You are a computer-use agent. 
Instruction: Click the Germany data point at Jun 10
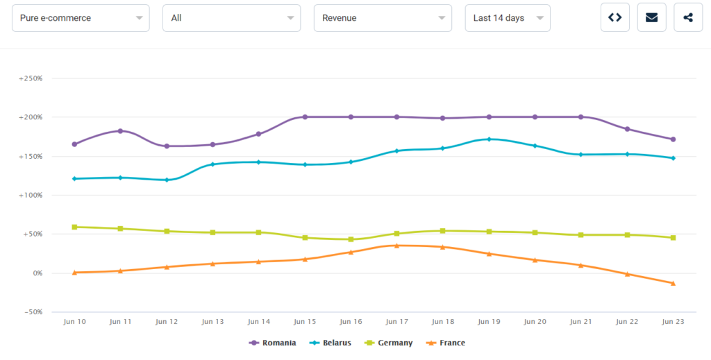tap(74, 227)
